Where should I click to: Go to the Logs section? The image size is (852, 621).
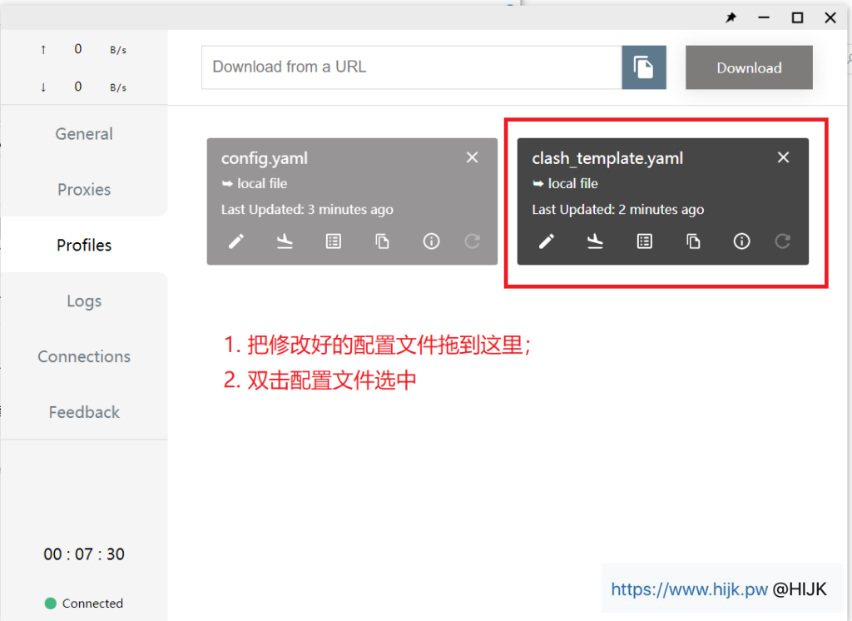point(84,301)
